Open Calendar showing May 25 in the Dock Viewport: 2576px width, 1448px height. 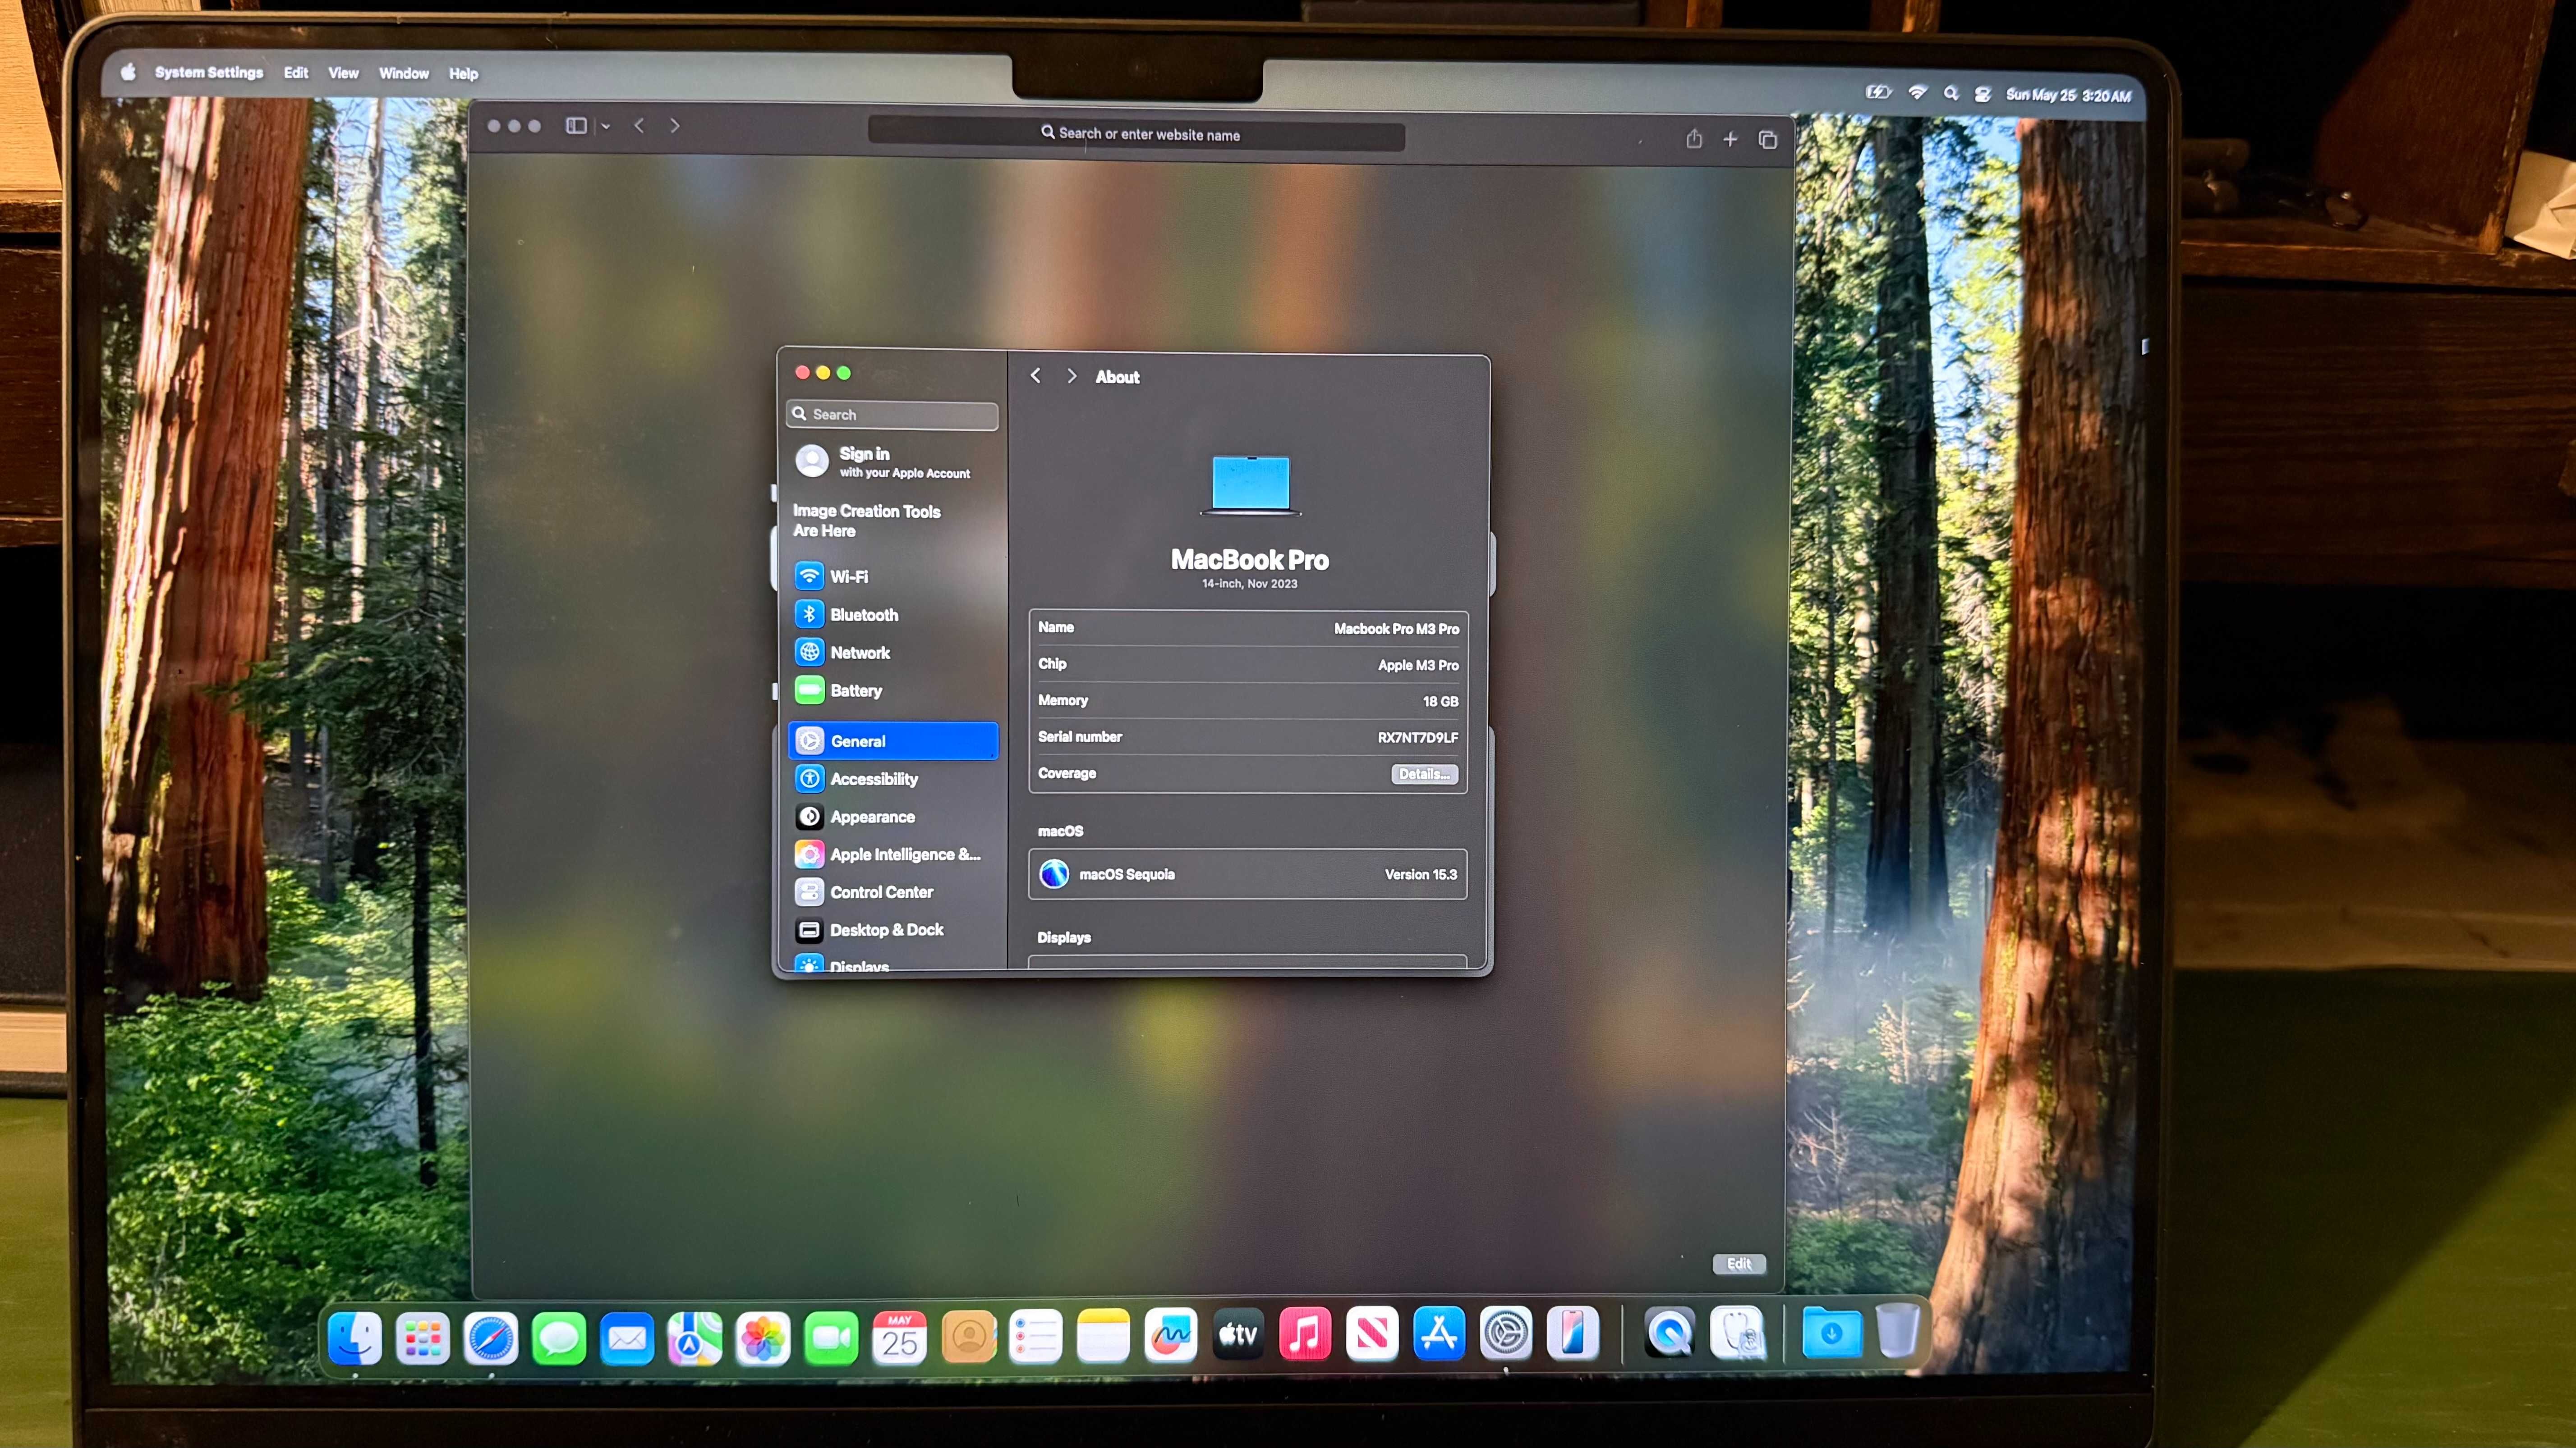click(899, 1337)
